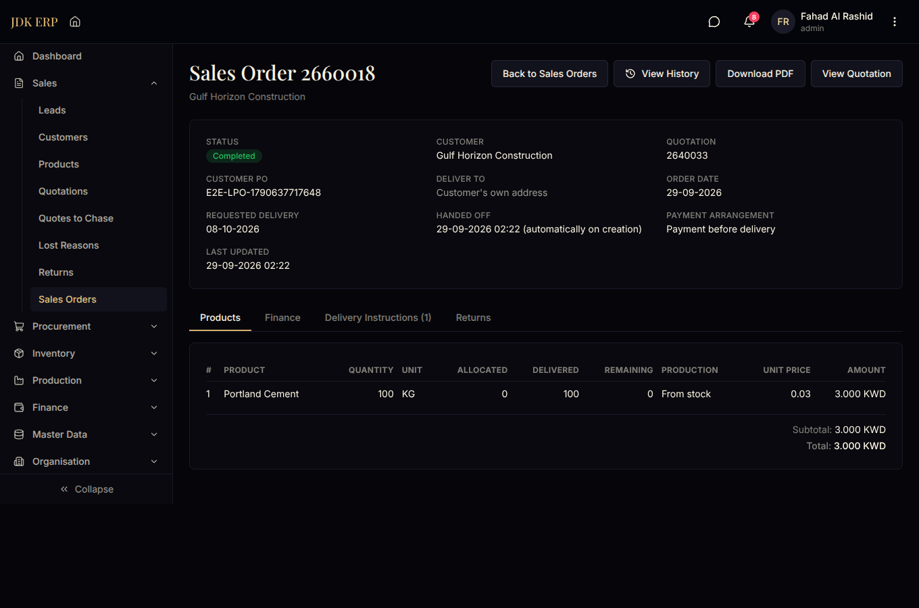Click the double-chevron Collapse icon
Viewport: 919px width, 608px height.
pos(64,489)
